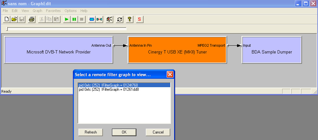Image resolution: width=318 pixels, height=140 pixels.
Task: Click the Refresh button in dialog
Action: [x=91, y=132]
